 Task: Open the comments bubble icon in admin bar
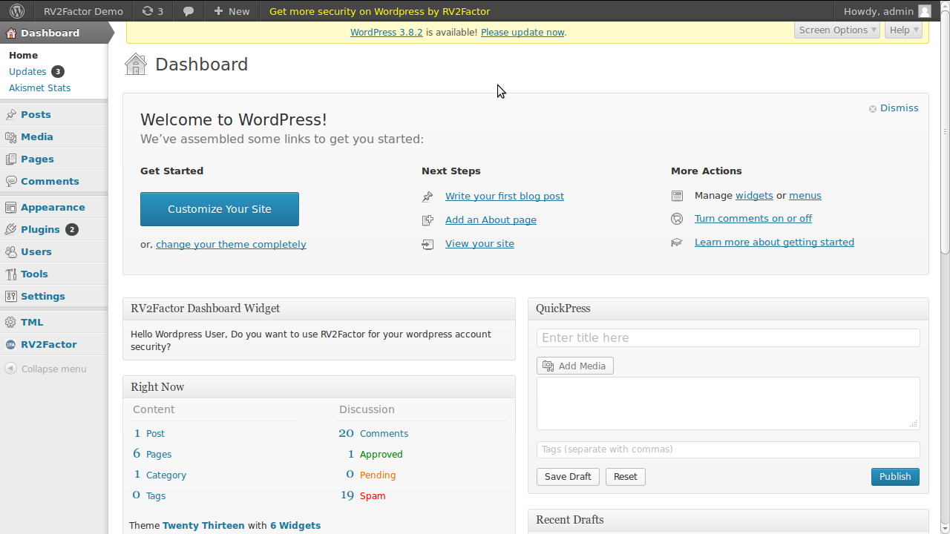189,11
